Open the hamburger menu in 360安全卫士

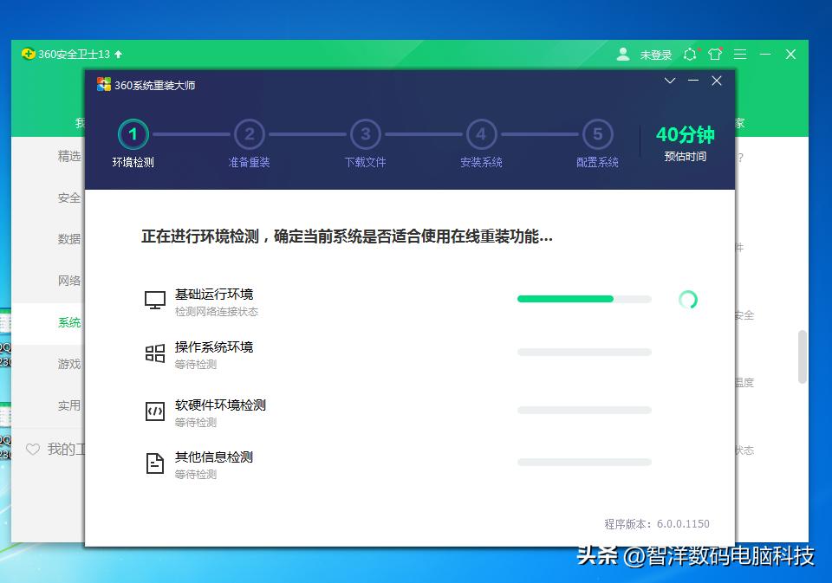[x=741, y=54]
